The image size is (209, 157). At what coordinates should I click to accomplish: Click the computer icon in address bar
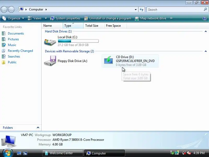coord(21,9)
